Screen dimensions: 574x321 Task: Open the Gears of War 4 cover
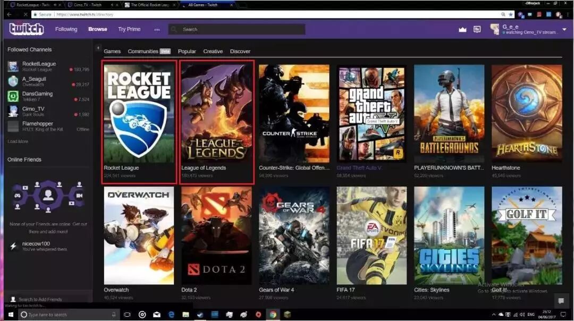click(x=294, y=235)
